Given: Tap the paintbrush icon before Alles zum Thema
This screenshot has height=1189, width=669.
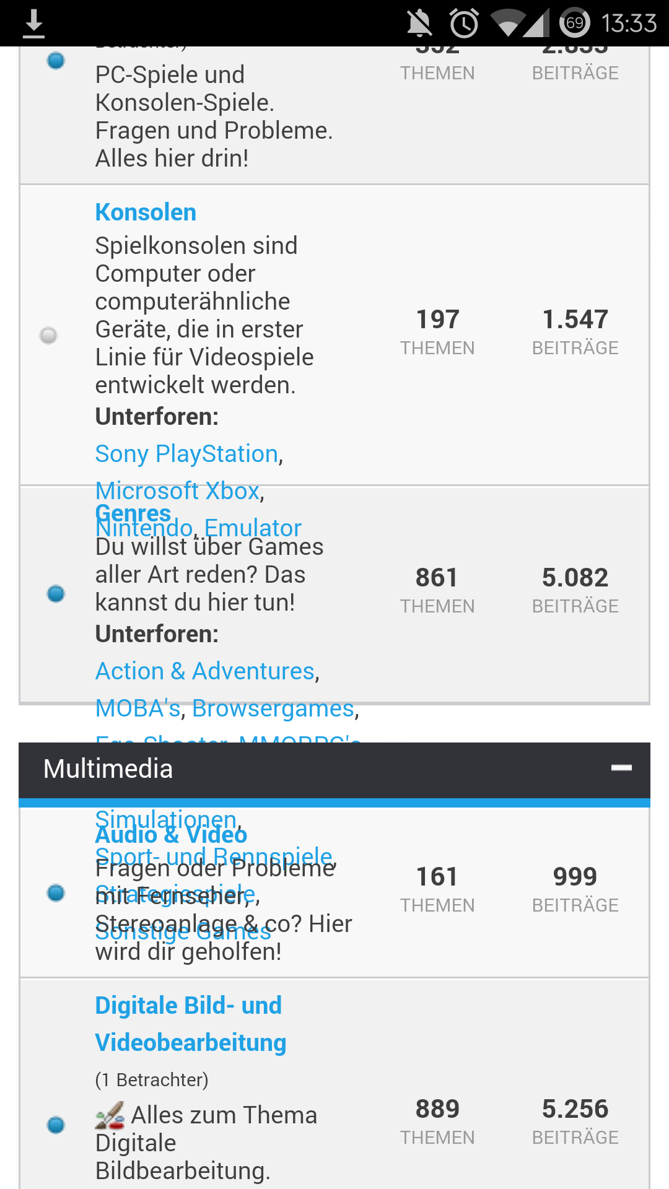Looking at the screenshot, I should coord(110,1115).
